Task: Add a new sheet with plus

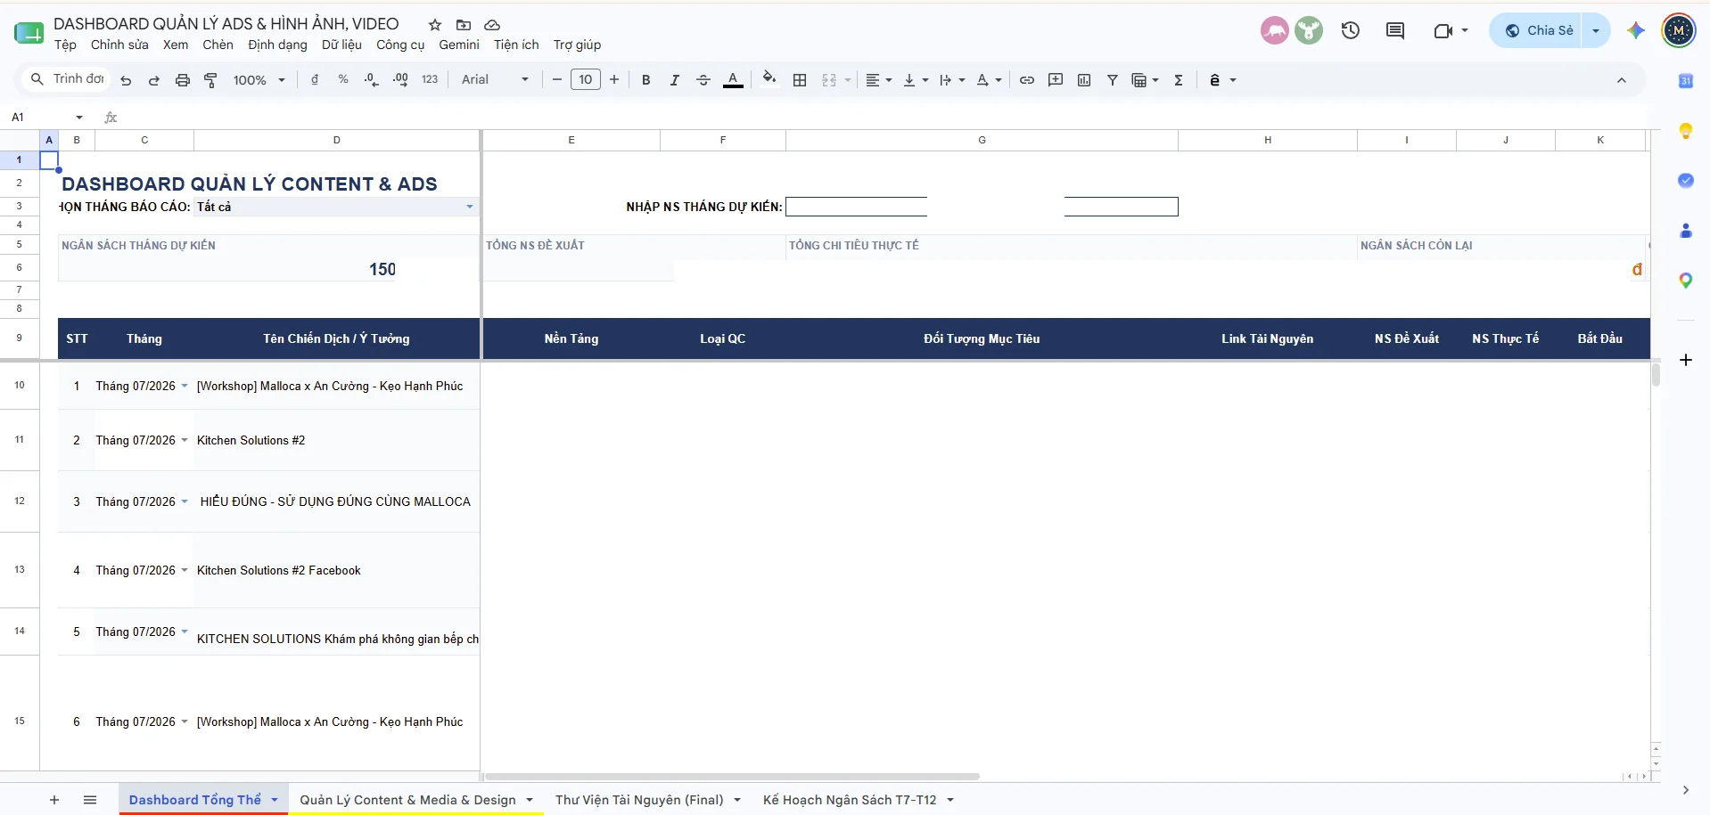Action: (54, 800)
